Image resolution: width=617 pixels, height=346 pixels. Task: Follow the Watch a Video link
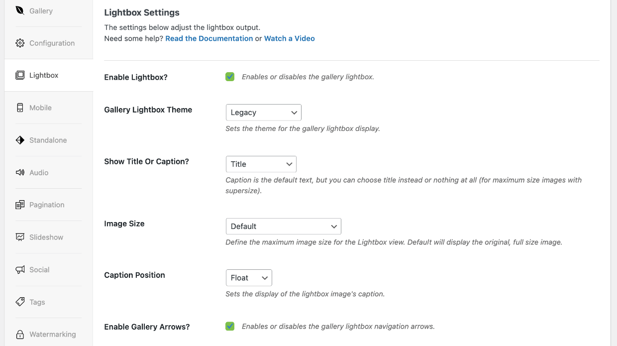tap(290, 38)
